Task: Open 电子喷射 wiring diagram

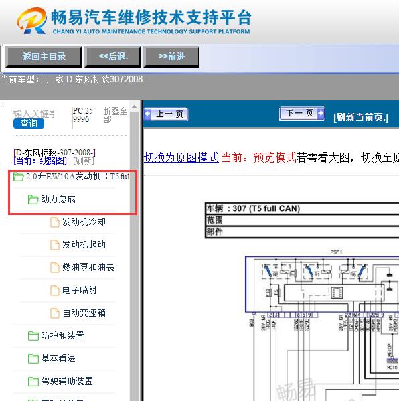Action: click(x=80, y=290)
